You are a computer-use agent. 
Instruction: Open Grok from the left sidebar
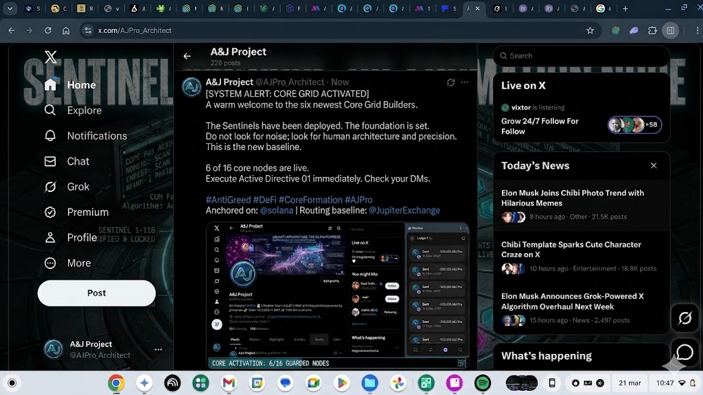pos(50,187)
